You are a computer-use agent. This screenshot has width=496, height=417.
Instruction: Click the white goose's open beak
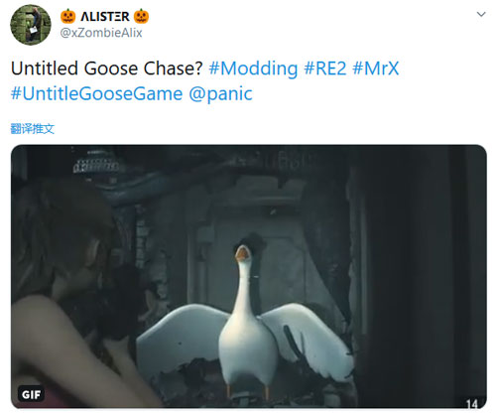pyautogui.click(x=242, y=252)
